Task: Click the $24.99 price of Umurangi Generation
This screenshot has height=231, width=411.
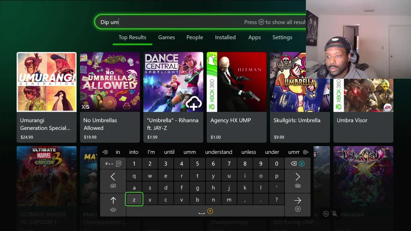Action: point(27,137)
